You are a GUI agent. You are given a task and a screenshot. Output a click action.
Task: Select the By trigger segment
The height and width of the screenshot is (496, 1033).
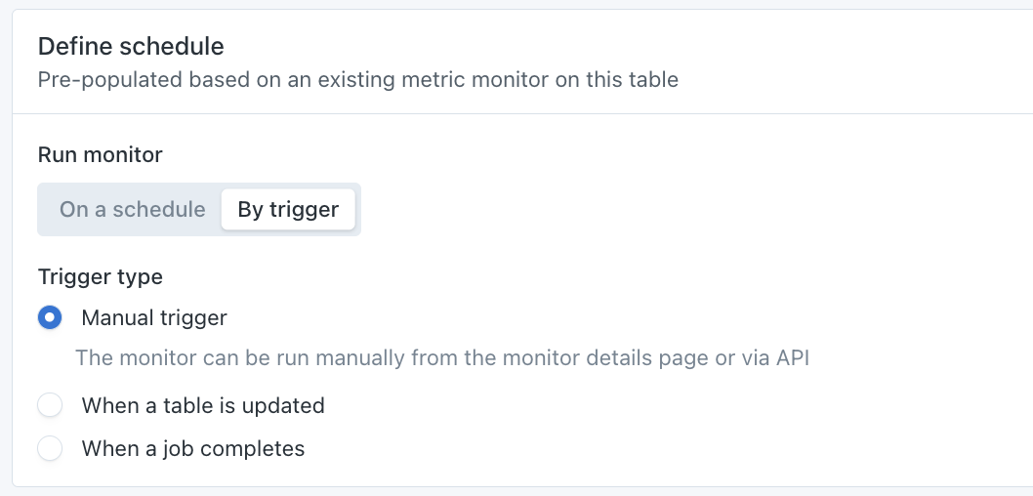pyautogui.click(x=288, y=209)
